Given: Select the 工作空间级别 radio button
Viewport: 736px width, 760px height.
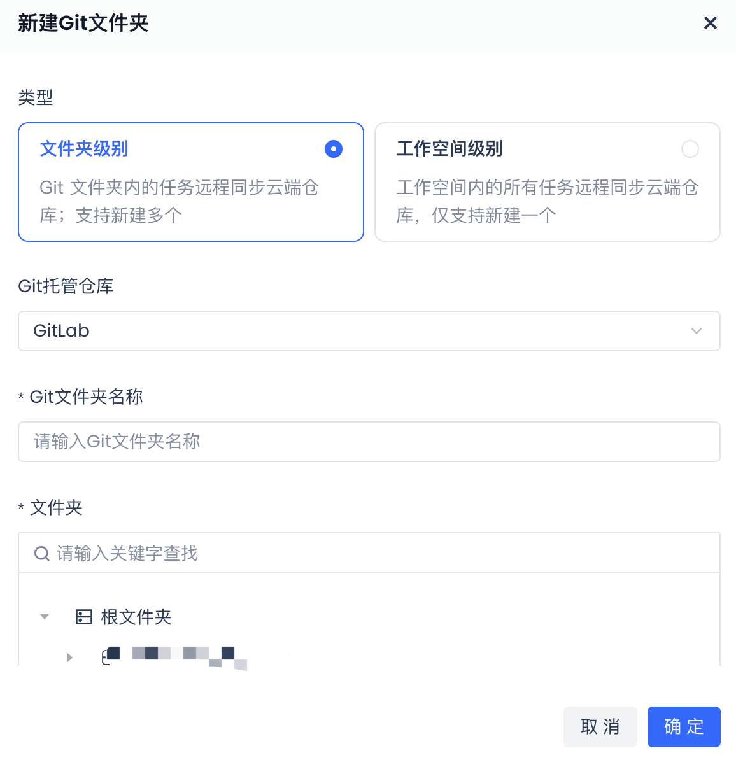Looking at the screenshot, I should pyautogui.click(x=690, y=149).
